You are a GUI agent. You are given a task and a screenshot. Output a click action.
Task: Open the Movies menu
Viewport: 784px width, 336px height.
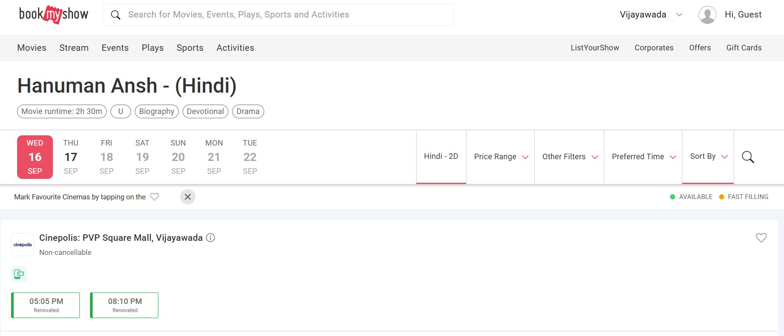[x=32, y=48]
